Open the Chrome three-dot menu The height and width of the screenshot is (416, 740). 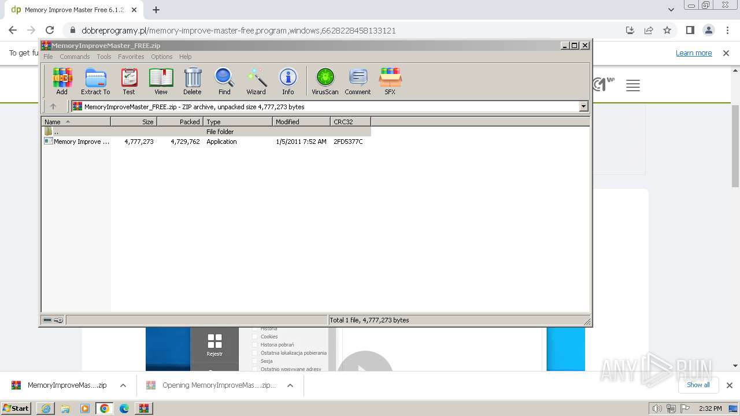pyautogui.click(x=727, y=30)
